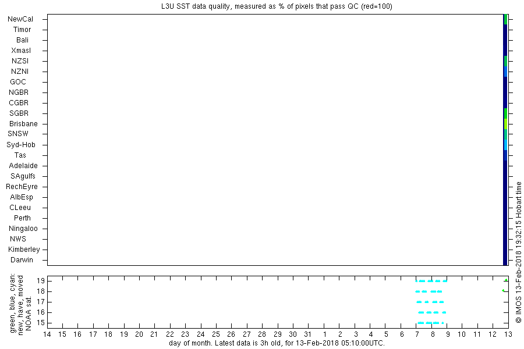
Task: Click the green marker on NOAA satellite 18 row
Action: (x=503, y=291)
